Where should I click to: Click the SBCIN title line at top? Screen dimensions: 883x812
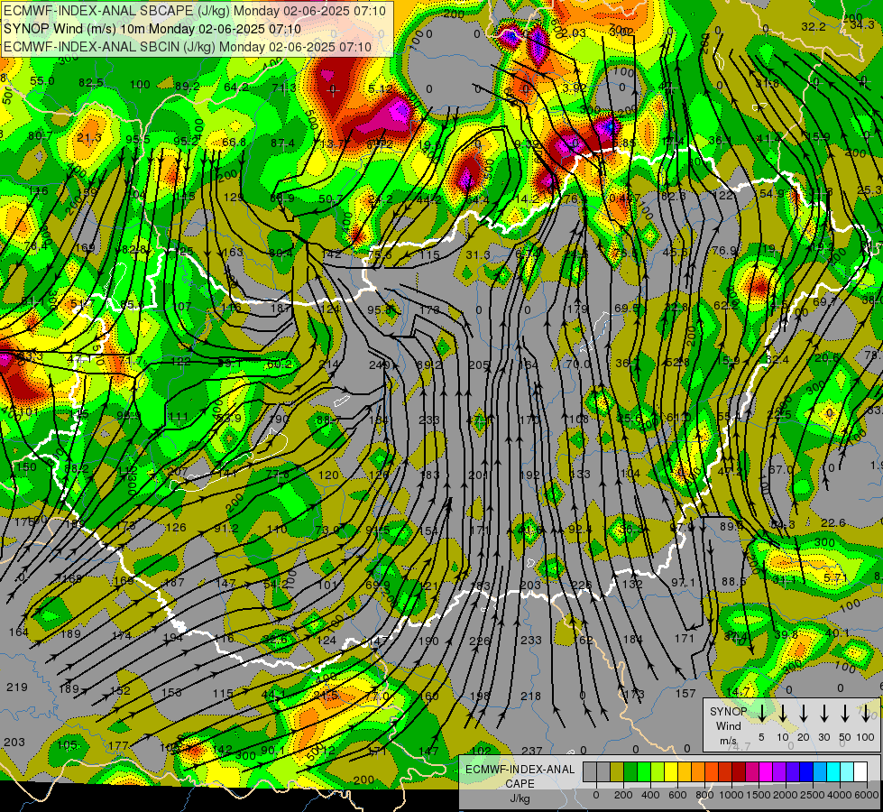coord(188,47)
